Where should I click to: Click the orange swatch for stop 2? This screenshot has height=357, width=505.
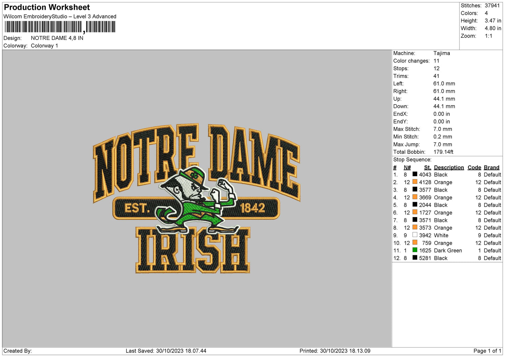point(415,182)
